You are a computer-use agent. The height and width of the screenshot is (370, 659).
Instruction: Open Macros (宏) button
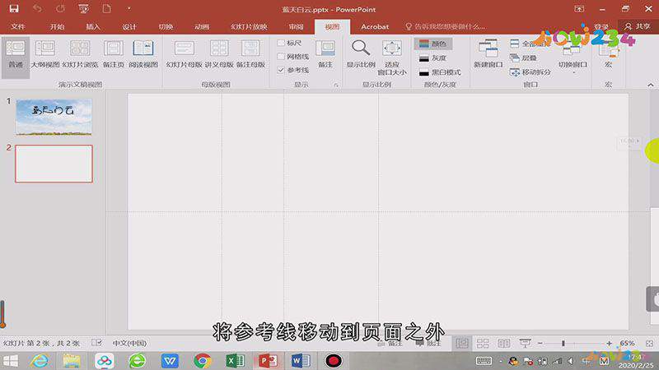point(608,55)
